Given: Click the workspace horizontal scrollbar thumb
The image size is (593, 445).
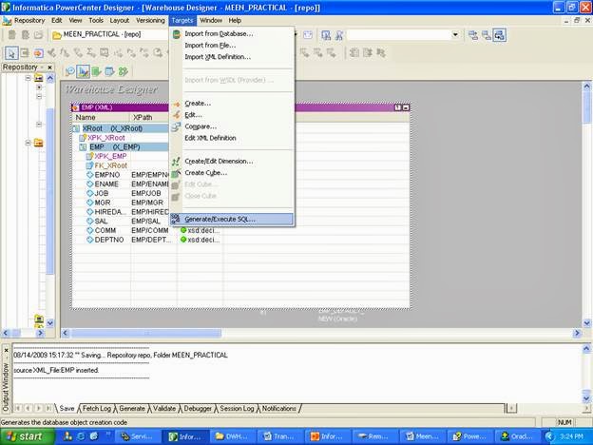Looking at the screenshot, I should tap(146, 333).
